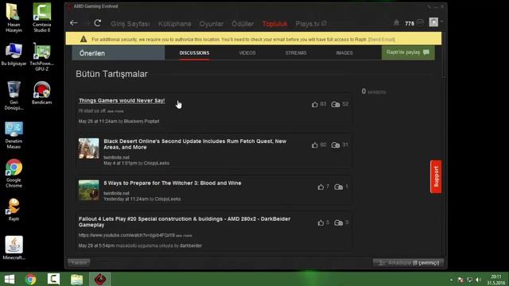Open Arkadaşlar (0 çevrimiçi) friends panel

(408, 263)
